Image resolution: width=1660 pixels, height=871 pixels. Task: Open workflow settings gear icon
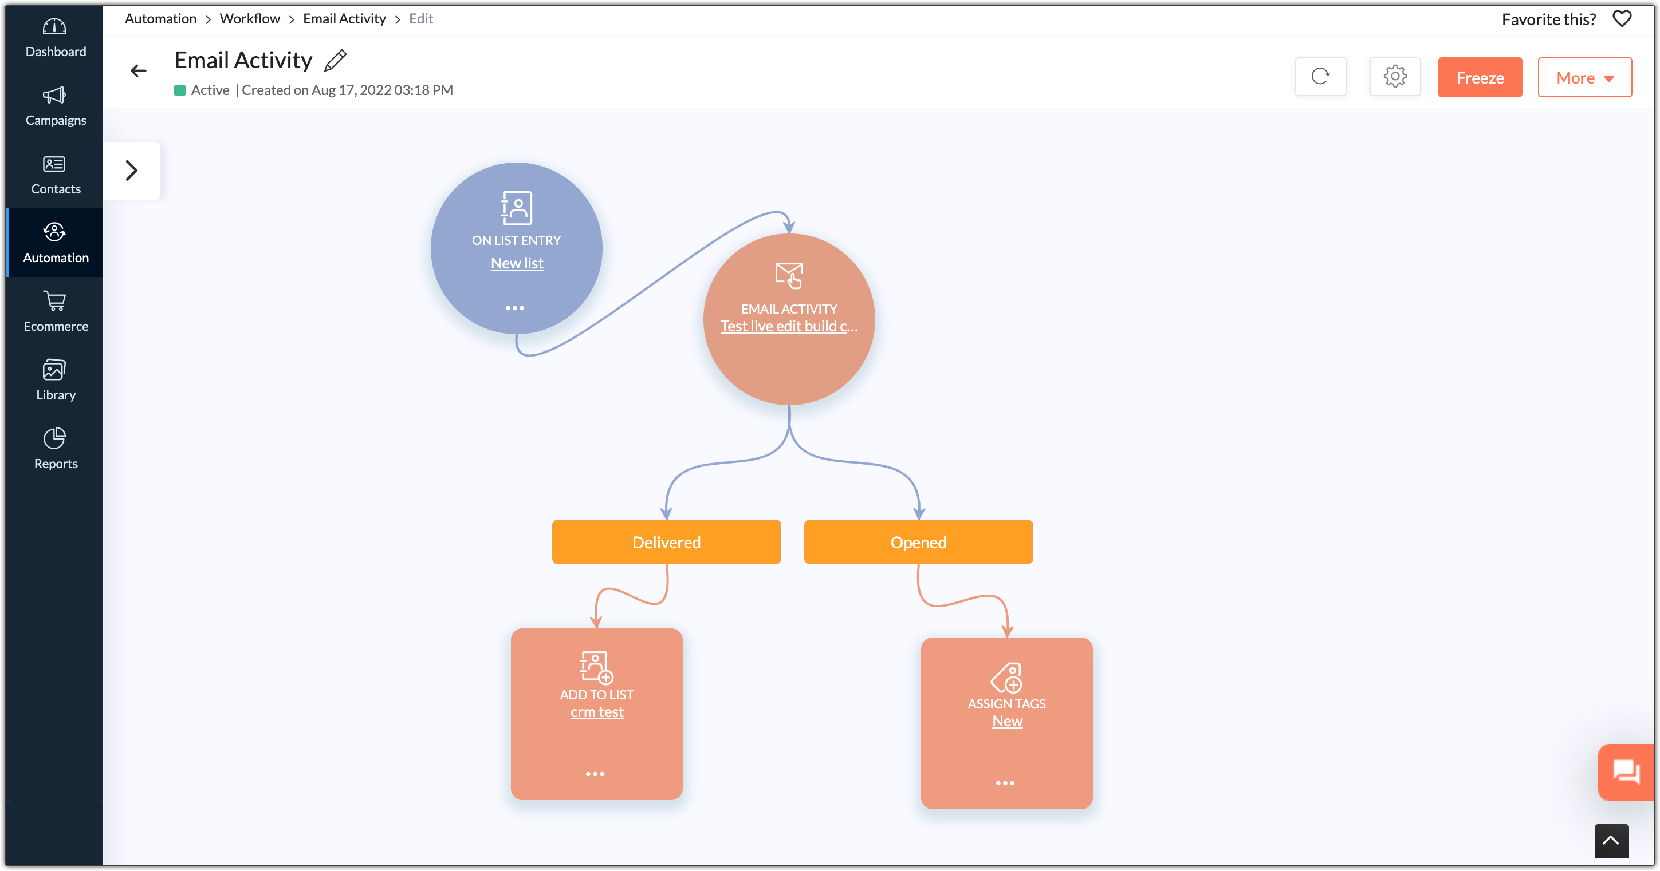pos(1394,77)
